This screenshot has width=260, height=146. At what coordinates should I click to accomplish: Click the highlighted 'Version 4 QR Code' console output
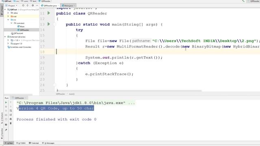point(56,108)
